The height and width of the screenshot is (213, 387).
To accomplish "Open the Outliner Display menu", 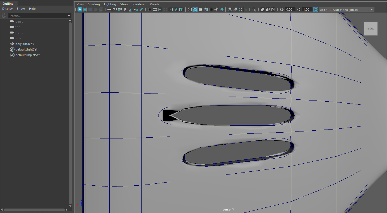I will 8,9.
